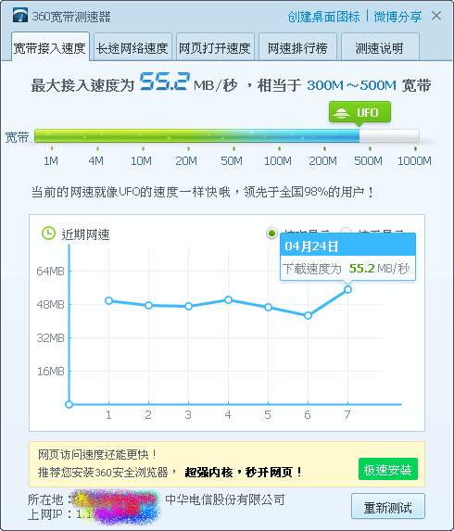Click the 16MB axis label

click(50, 372)
